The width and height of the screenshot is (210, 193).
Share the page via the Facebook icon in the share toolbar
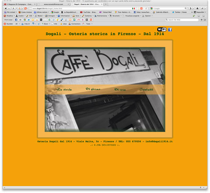pos(16,20)
